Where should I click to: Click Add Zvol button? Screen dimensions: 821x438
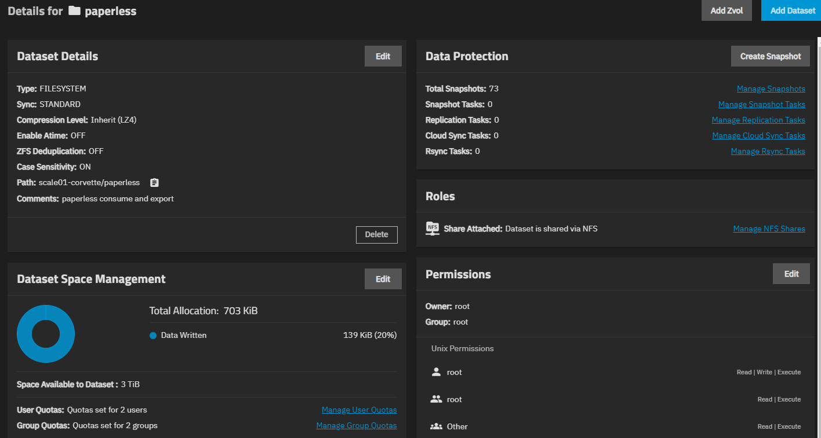726,10
